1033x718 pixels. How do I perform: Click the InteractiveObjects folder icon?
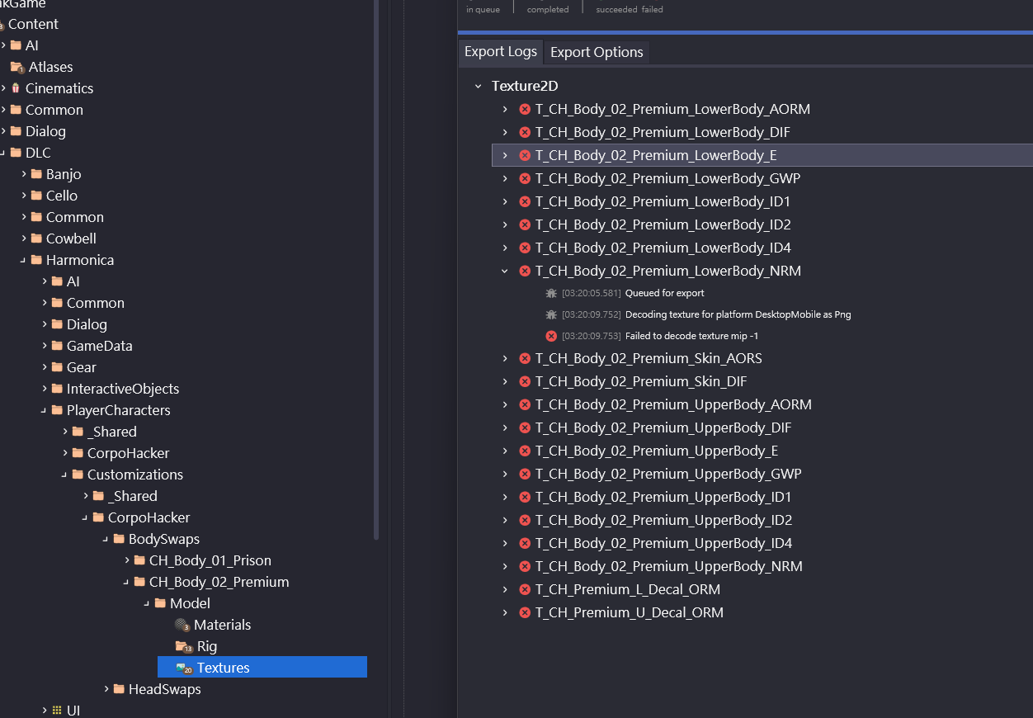57,389
